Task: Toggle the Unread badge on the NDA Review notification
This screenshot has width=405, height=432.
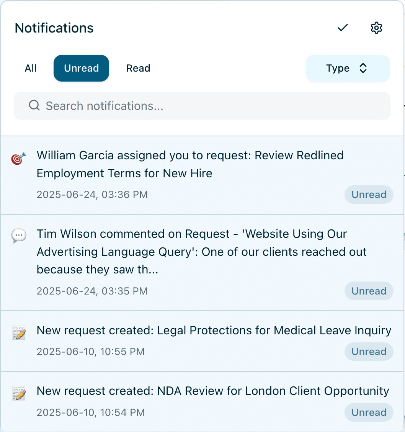Action: (369, 412)
